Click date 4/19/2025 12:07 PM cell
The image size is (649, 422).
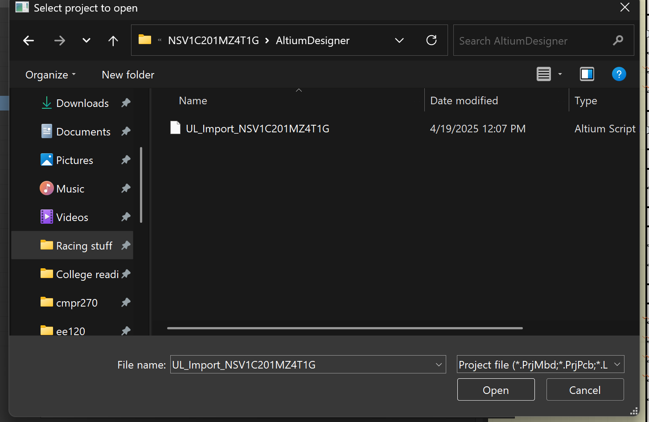click(478, 129)
